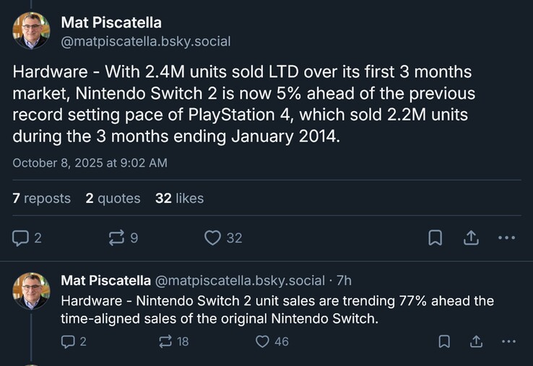This screenshot has width=533, height=366.
Task: Bookmark the 77% ahead reply post
Action: [x=445, y=341]
